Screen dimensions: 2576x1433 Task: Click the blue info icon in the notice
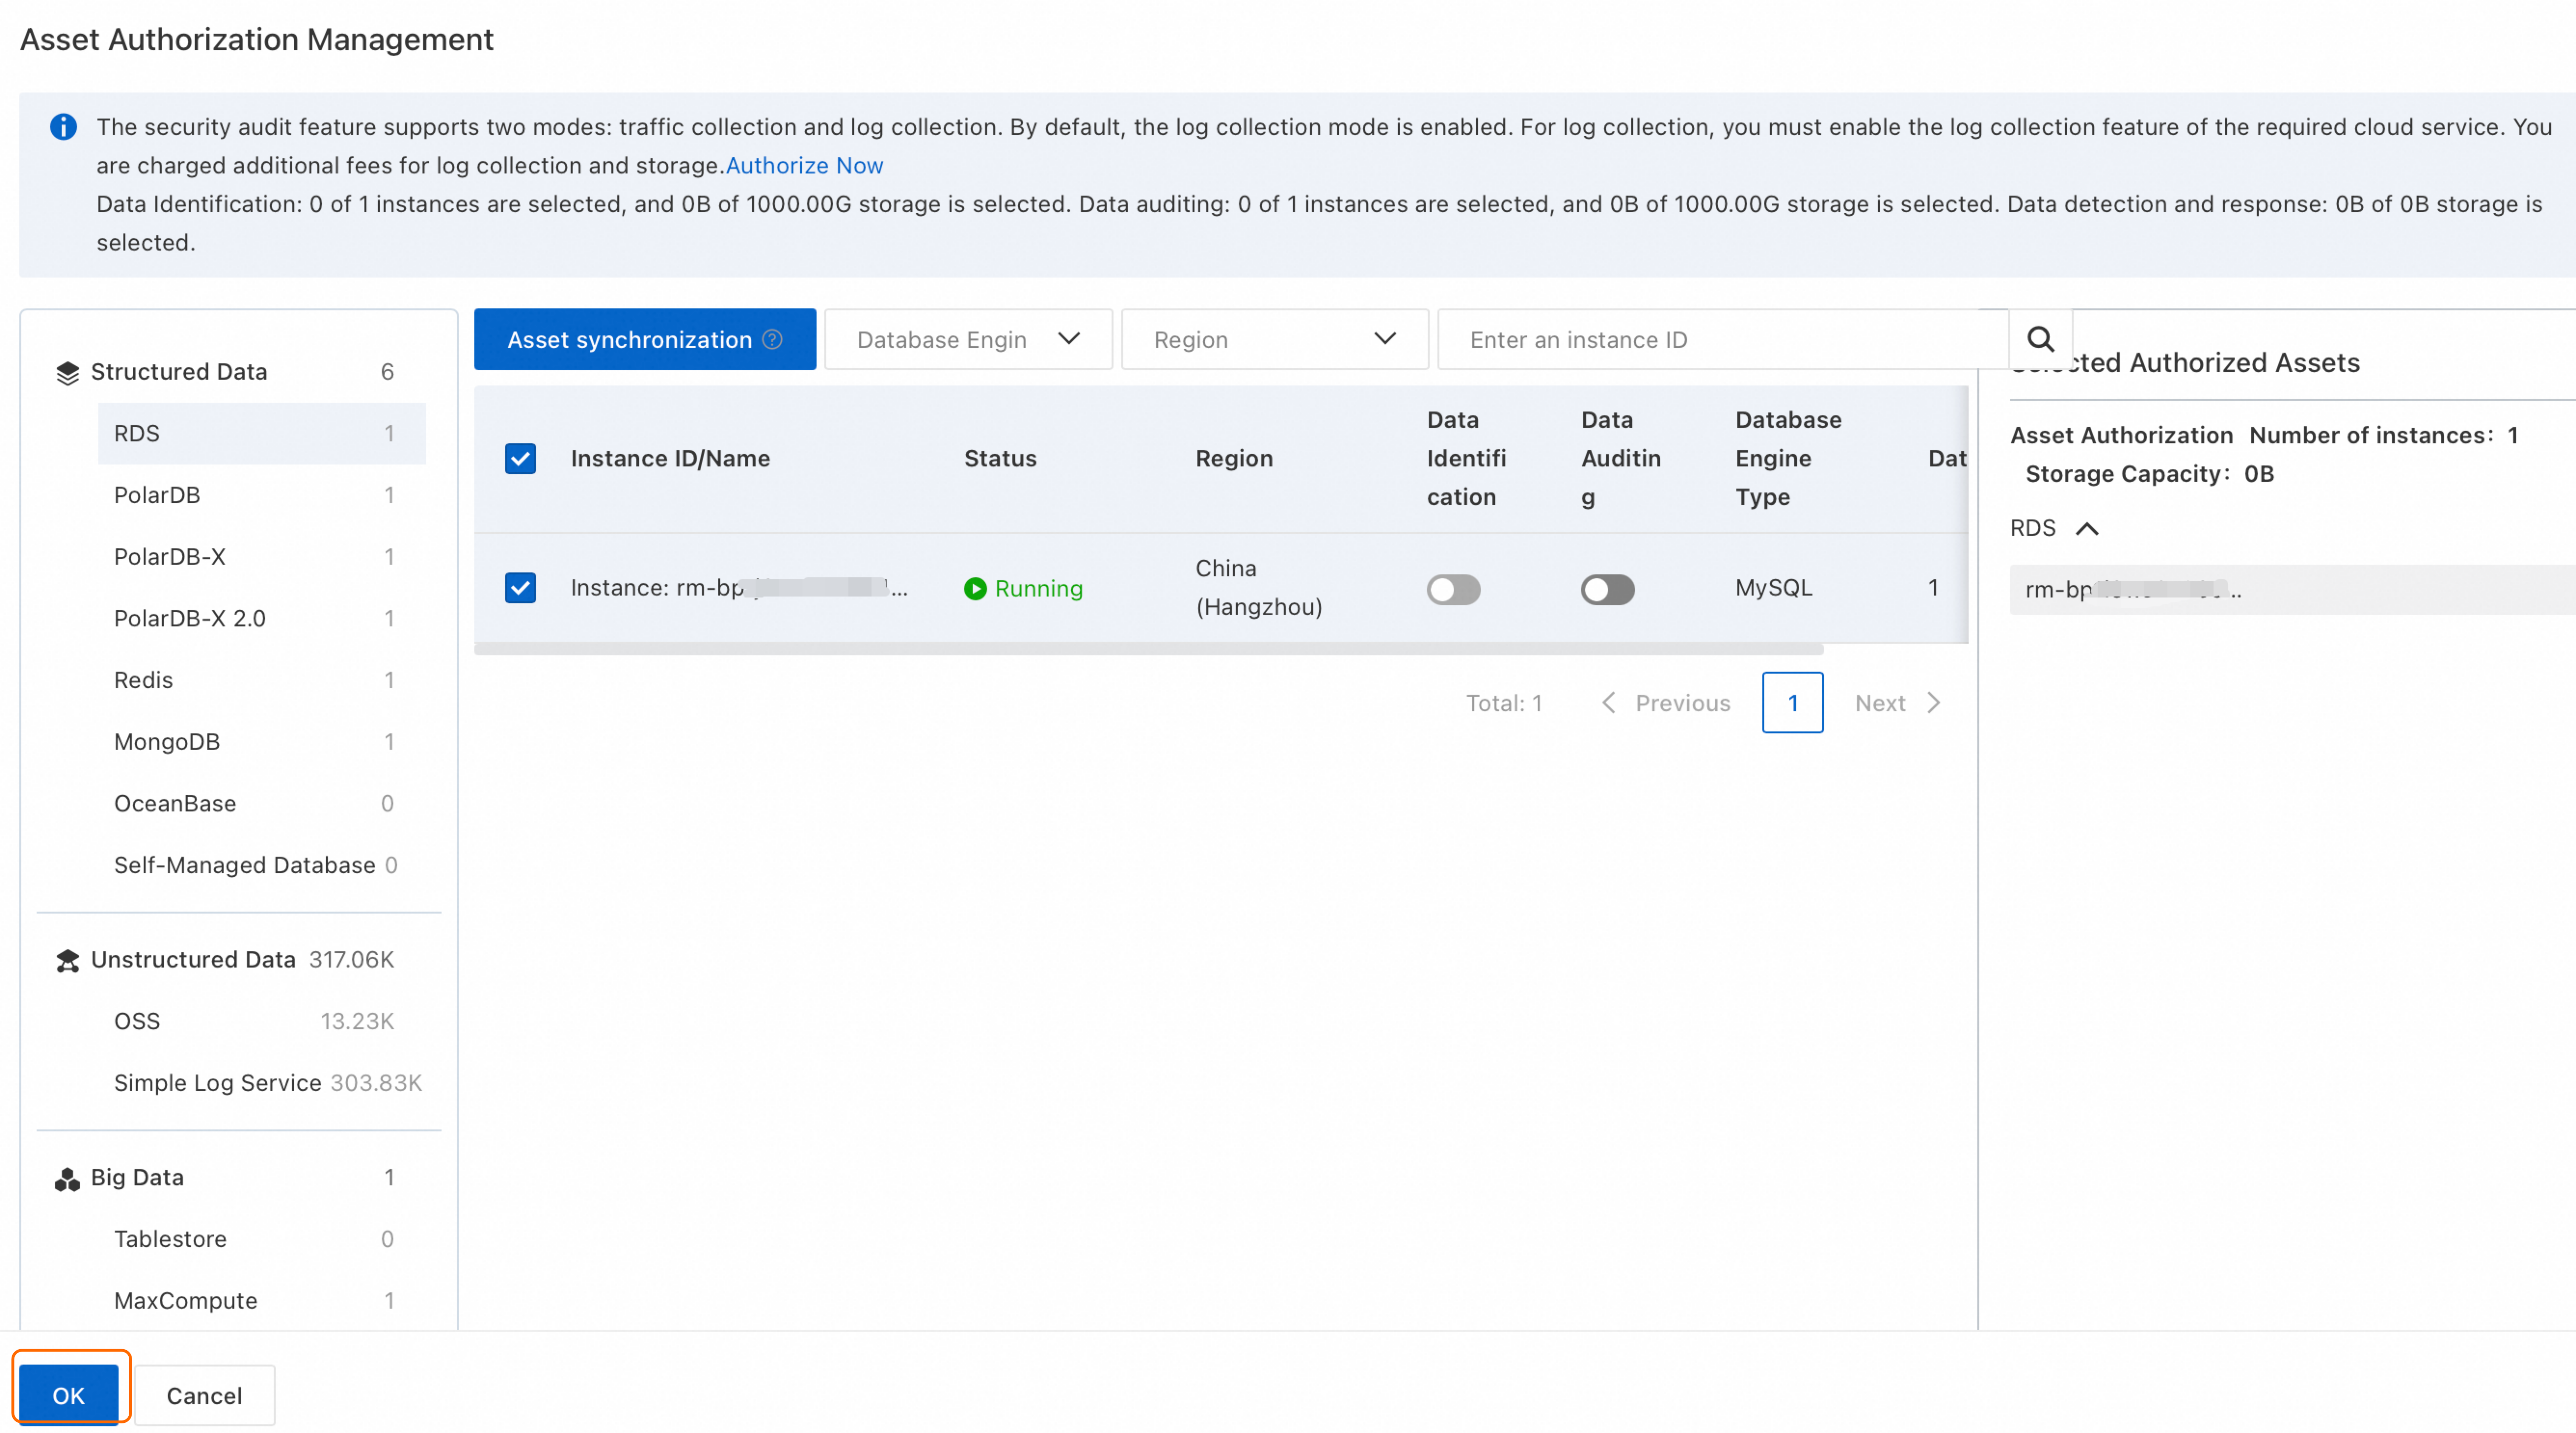point(63,127)
